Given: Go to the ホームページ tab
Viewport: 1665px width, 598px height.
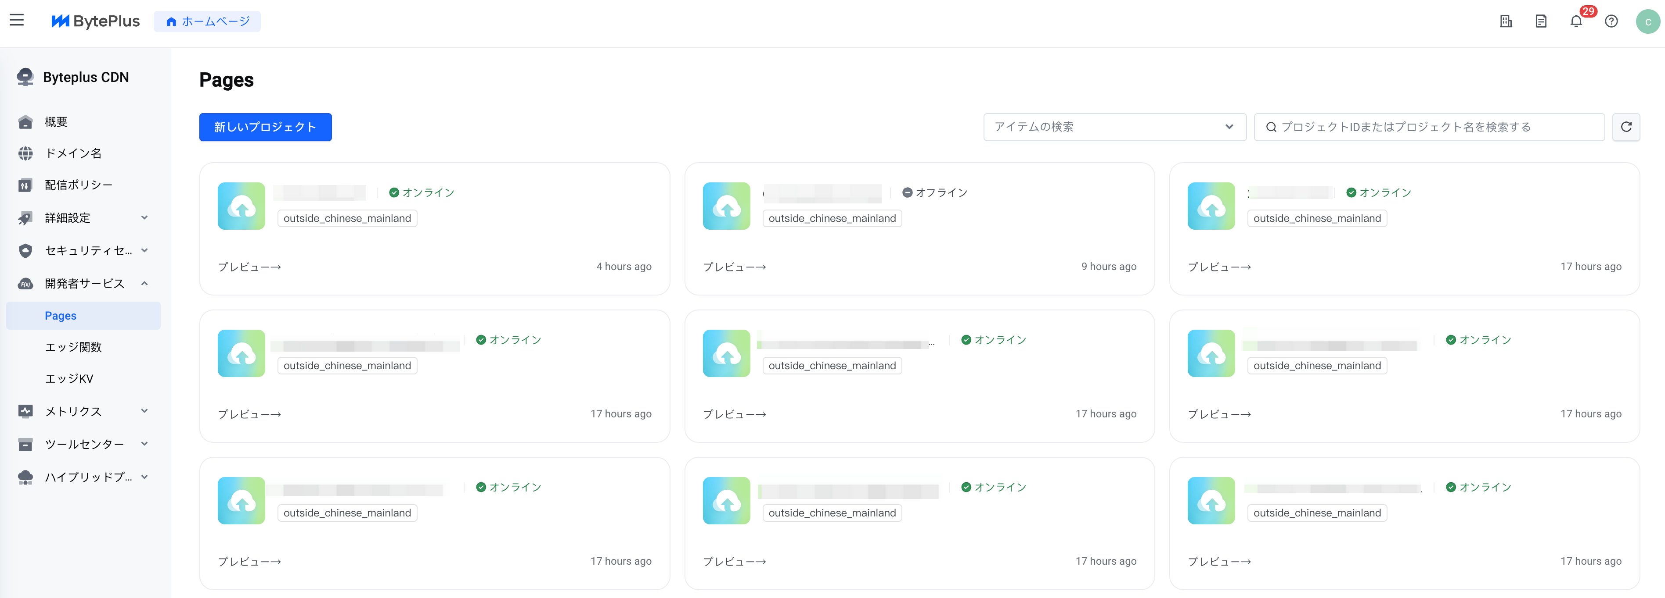Looking at the screenshot, I should (x=207, y=21).
